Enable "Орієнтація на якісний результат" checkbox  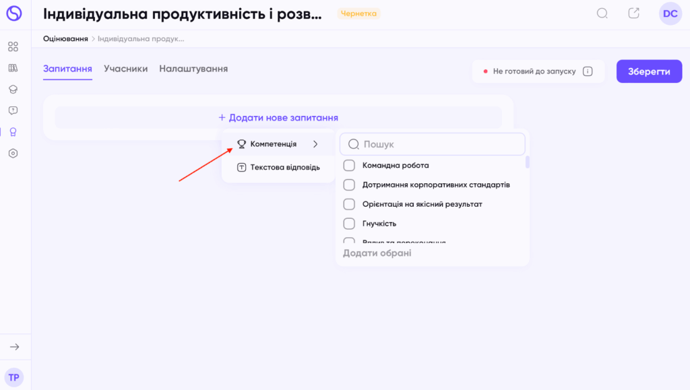click(x=349, y=204)
